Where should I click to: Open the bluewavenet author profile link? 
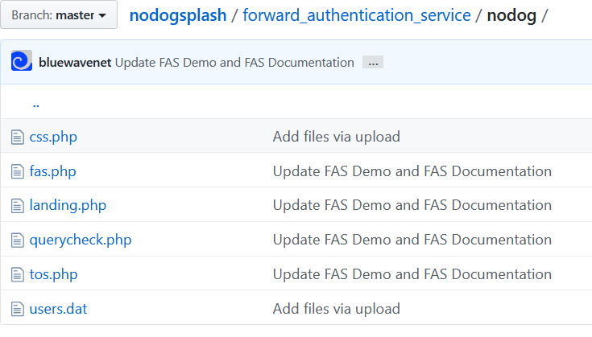pyautogui.click(x=75, y=62)
